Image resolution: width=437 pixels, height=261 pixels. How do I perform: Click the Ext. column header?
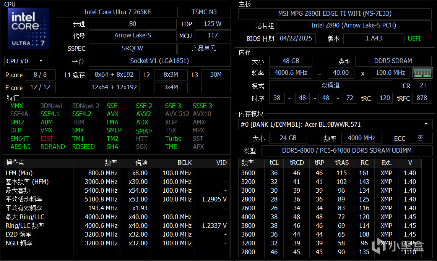[x=386, y=163]
